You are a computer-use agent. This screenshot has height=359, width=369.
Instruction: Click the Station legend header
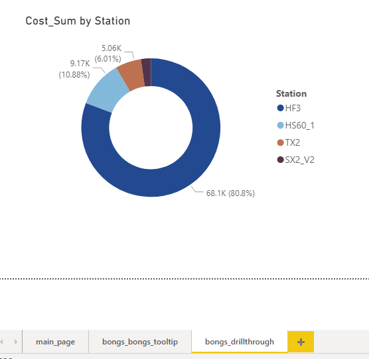(x=291, y=93)
